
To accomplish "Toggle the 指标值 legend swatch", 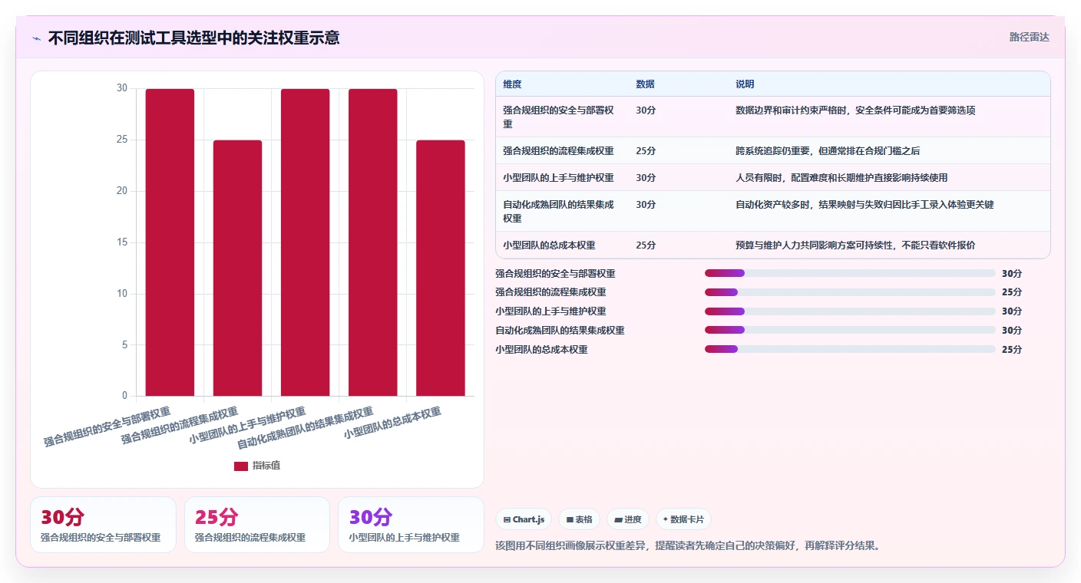I will point(241,466).
